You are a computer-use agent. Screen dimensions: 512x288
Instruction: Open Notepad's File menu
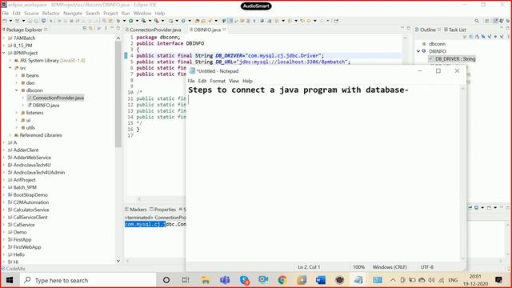point(191,81)
